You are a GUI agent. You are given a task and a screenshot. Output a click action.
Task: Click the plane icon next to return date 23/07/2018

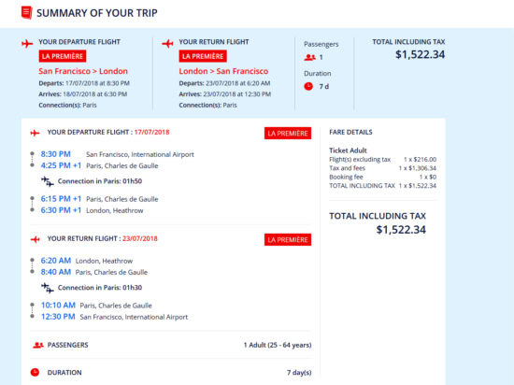(36, 239)
